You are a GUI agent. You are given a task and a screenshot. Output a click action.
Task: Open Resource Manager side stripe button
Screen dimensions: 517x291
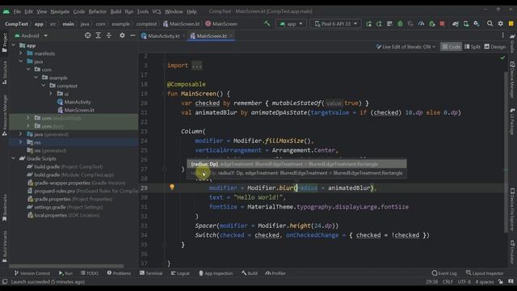[5, 116]
